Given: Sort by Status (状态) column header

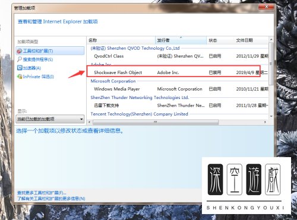Looking at the screenshot, I should click(x=220, y=40).
